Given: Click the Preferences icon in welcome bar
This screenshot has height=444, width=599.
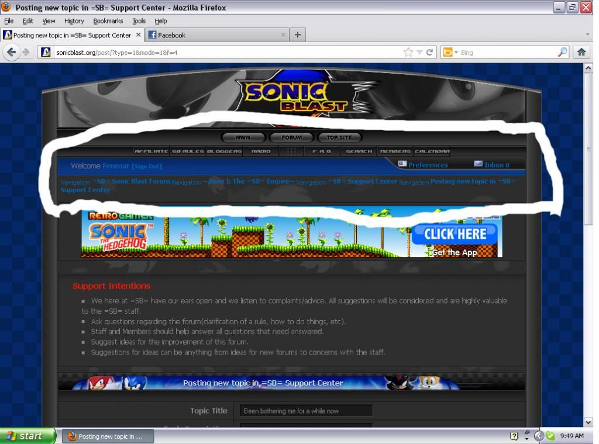Looking at the screenshot, I should 402,164.
